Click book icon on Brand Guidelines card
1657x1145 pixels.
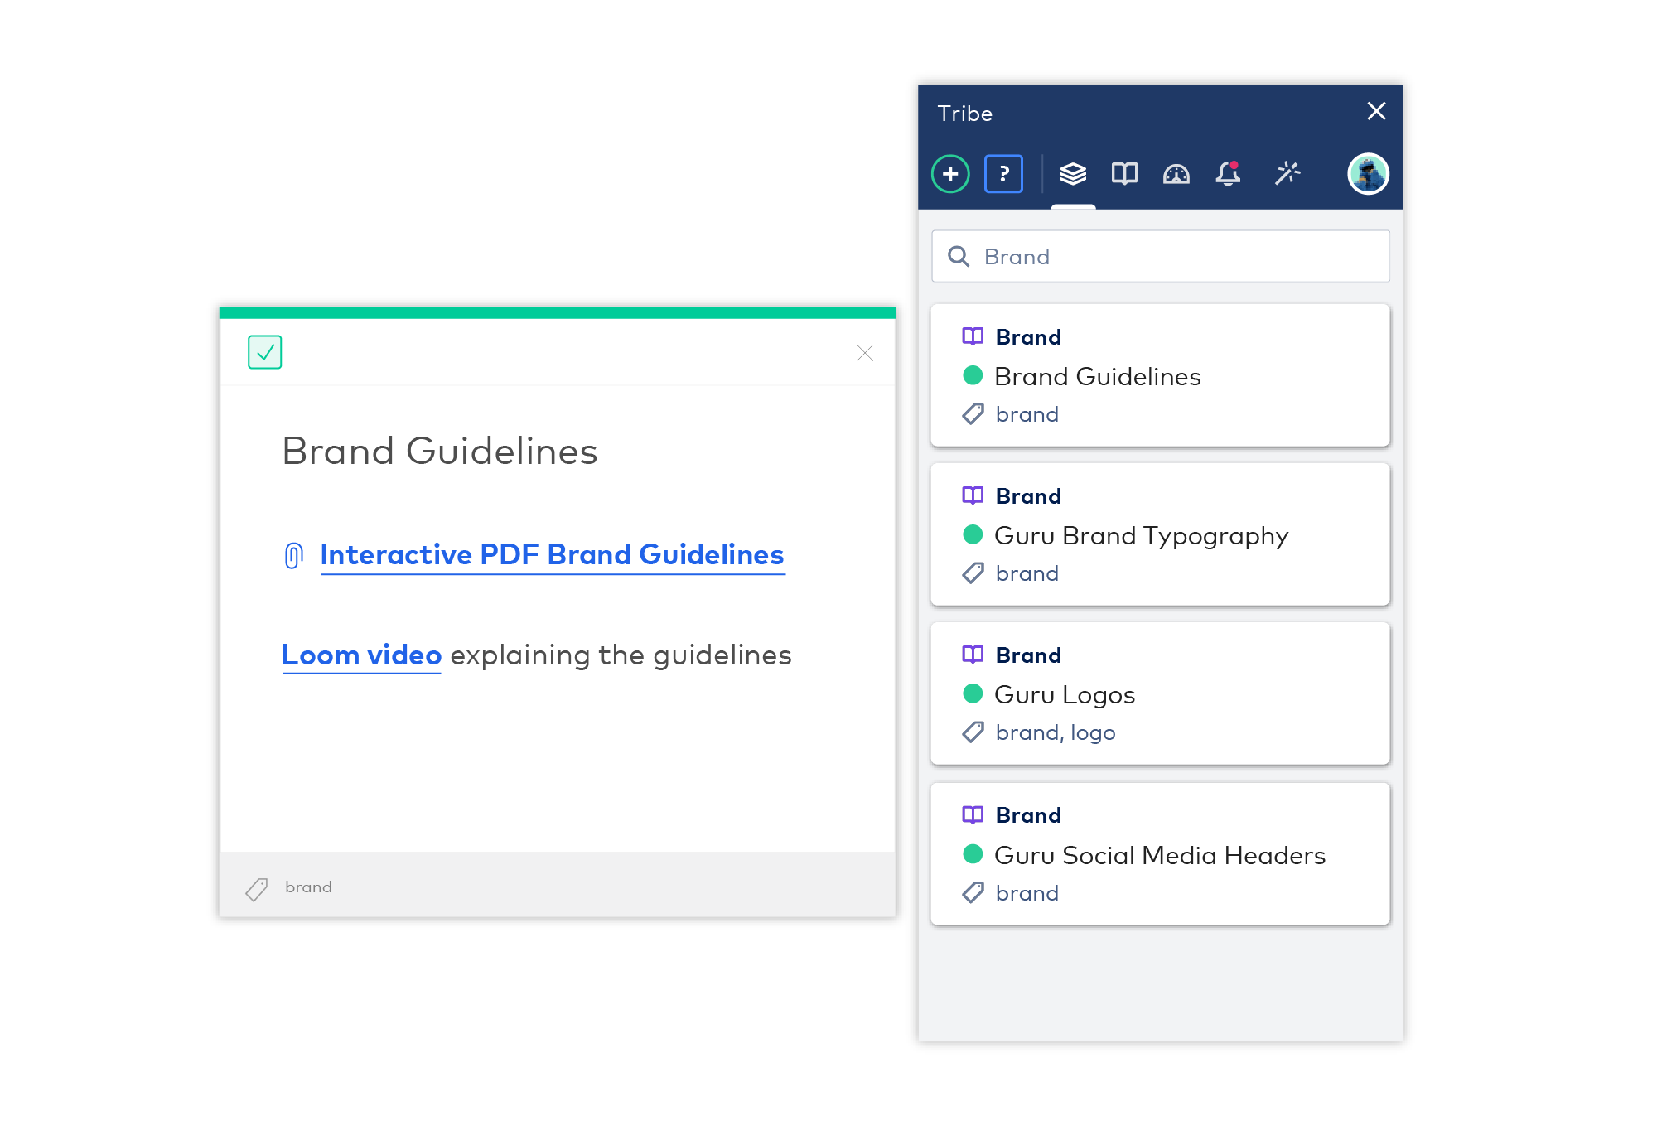(x=973, y=336)
